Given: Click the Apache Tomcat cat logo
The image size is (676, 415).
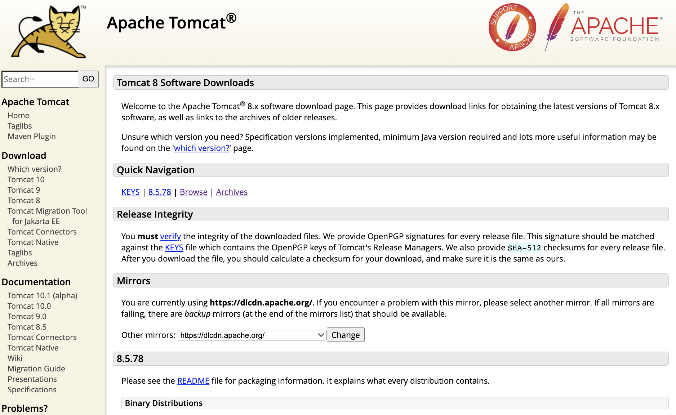Looking at the screenshot, I should coord(49,31).
